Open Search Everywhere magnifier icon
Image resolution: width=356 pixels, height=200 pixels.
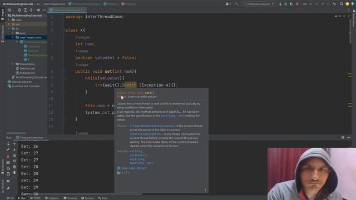341,4
